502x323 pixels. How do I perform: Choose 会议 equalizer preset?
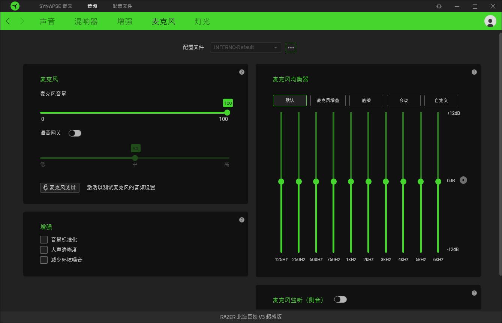coord(404,101)
